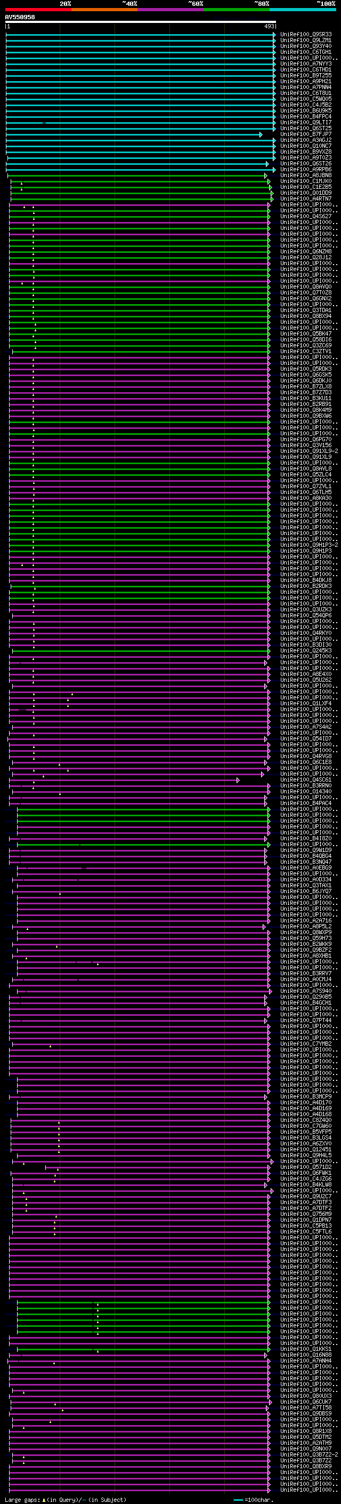Select the UniRef100_A3AGJ2 label
The image size is (341, 1504).
pos(306,140)
